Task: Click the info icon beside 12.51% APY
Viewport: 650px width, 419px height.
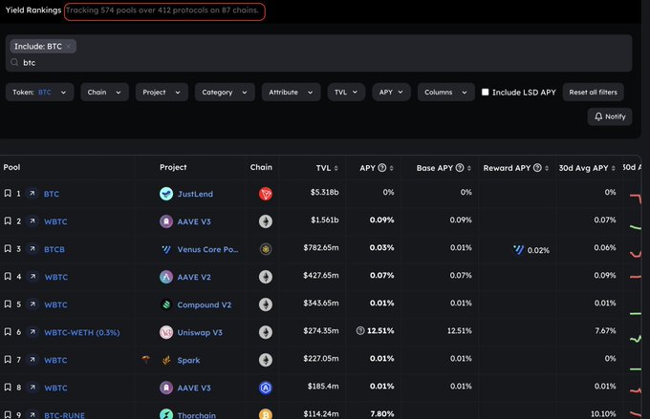Action: coord(360,330)
